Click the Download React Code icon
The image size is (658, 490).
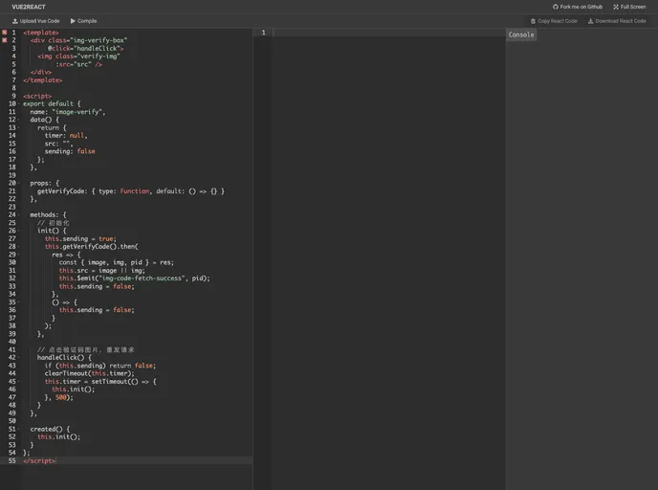pos(590,21)
